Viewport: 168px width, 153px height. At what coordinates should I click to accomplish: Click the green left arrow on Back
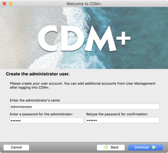(x=106, y=147)
